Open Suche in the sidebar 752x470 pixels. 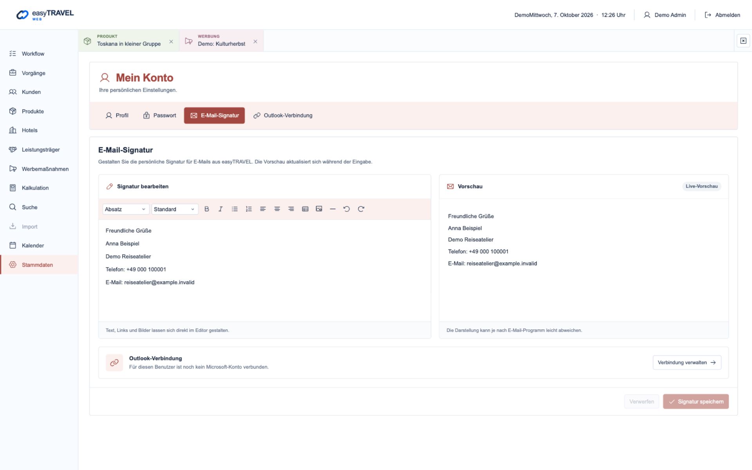[39, 207]
